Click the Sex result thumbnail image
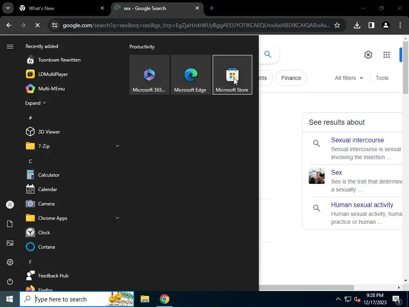This screenshot has height=307, width=409. 317,176
